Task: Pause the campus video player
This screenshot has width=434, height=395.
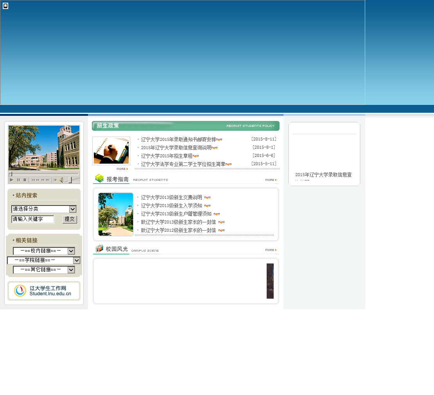Action: (18, 180)
